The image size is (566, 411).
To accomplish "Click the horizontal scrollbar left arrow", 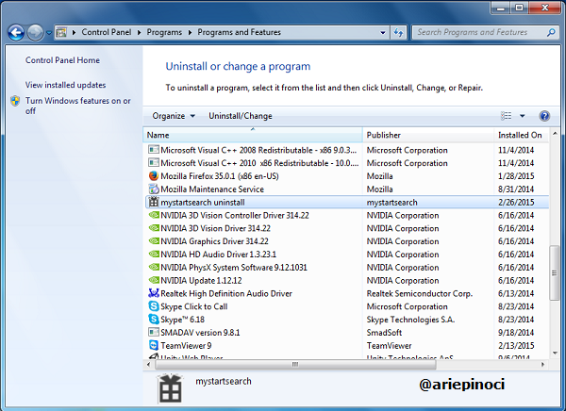I will [148, 365].
